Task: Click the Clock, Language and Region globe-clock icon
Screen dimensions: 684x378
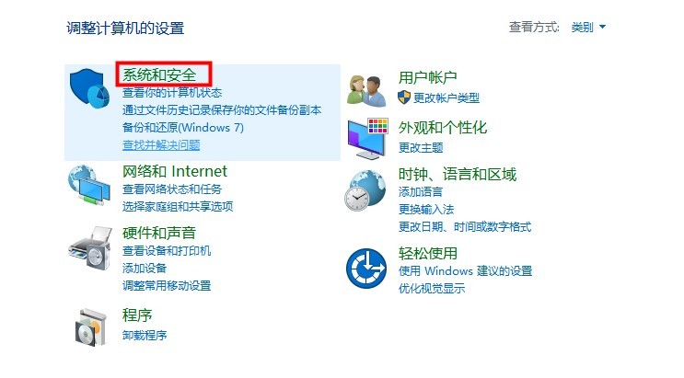Action: (x=365, y=190)
